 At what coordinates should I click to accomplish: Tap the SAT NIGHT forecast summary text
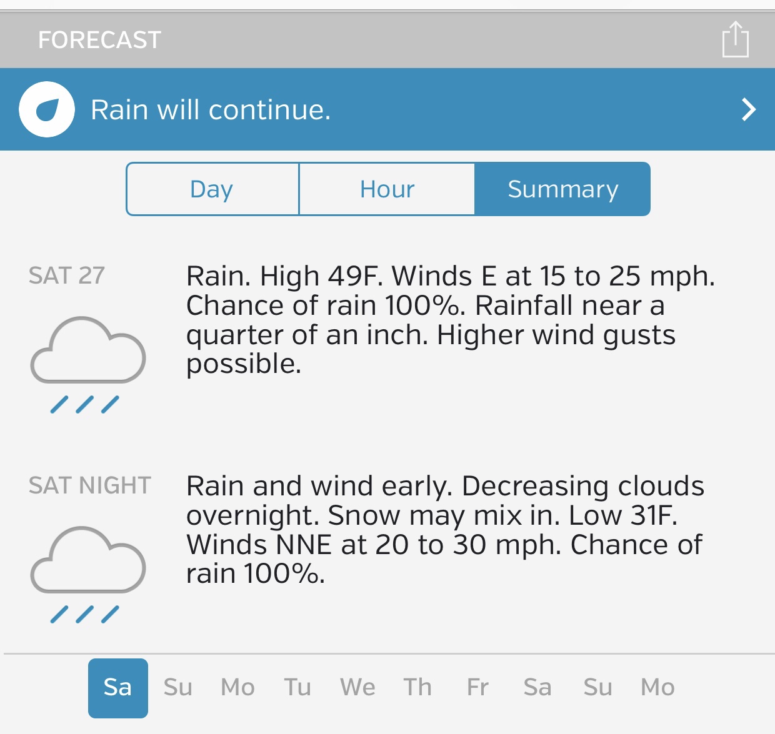click(445, 530)
